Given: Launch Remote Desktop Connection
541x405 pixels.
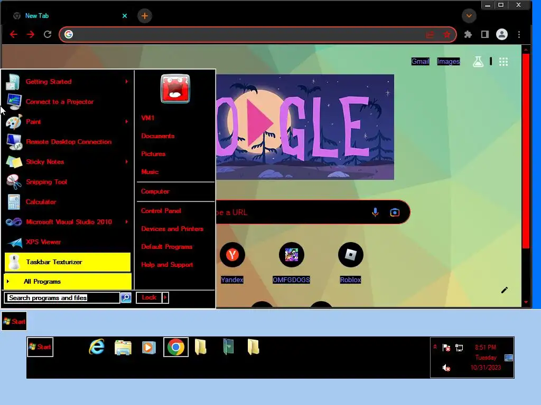Looking at the screenshot, I should pyautogui.click(x=68, y=141).
